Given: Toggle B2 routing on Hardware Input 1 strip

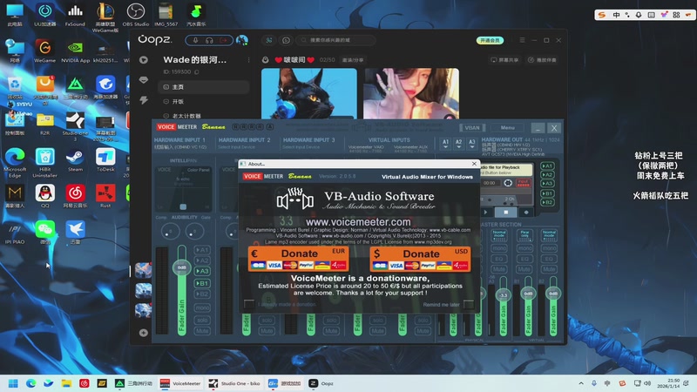Looking at the screenshot, I should tap(202, 294).
